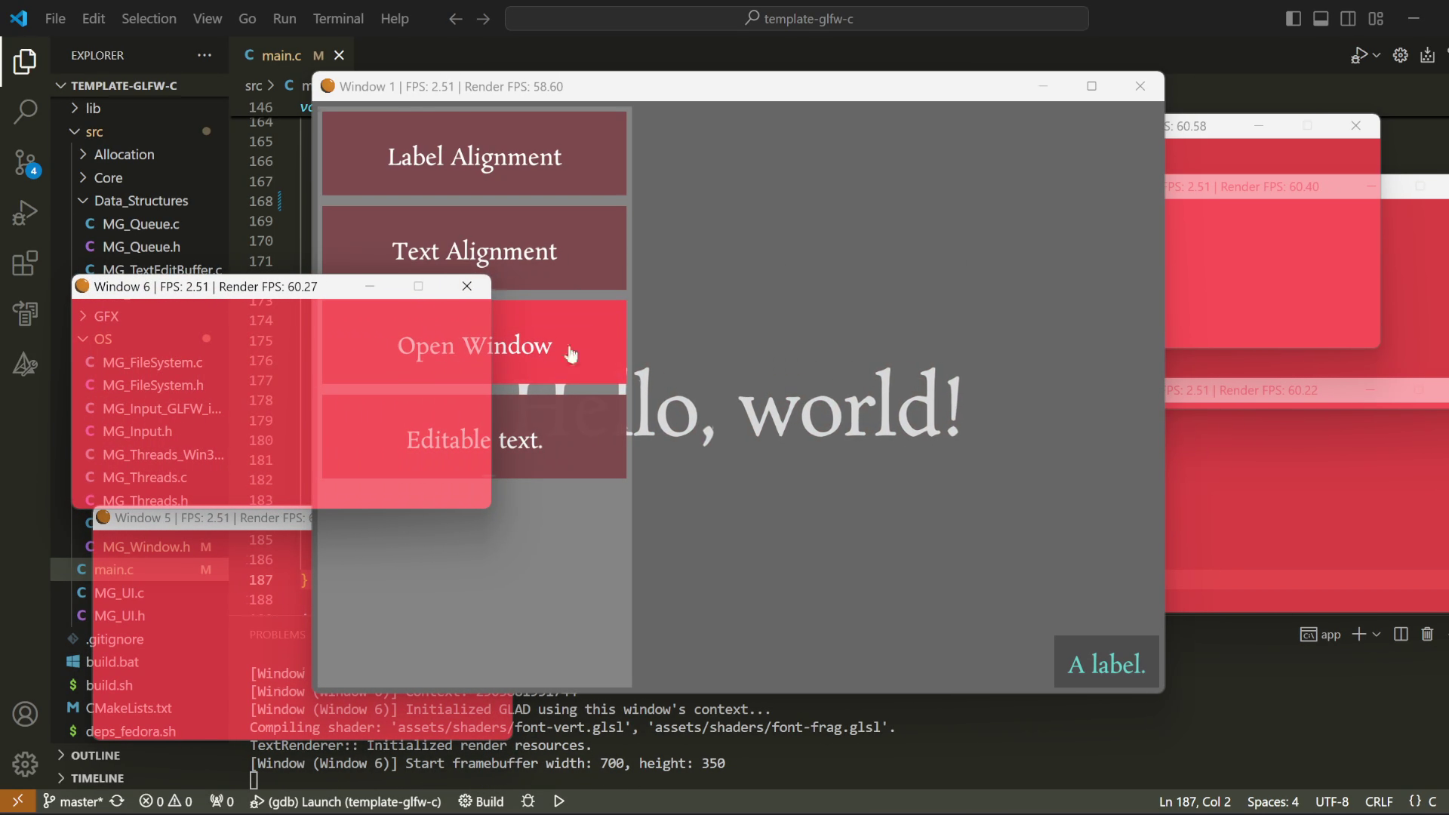Viewport: 1449px width, 815px height.
Task: Click Ln 187, Col 2 indicator
Action: click(1195, 801)
